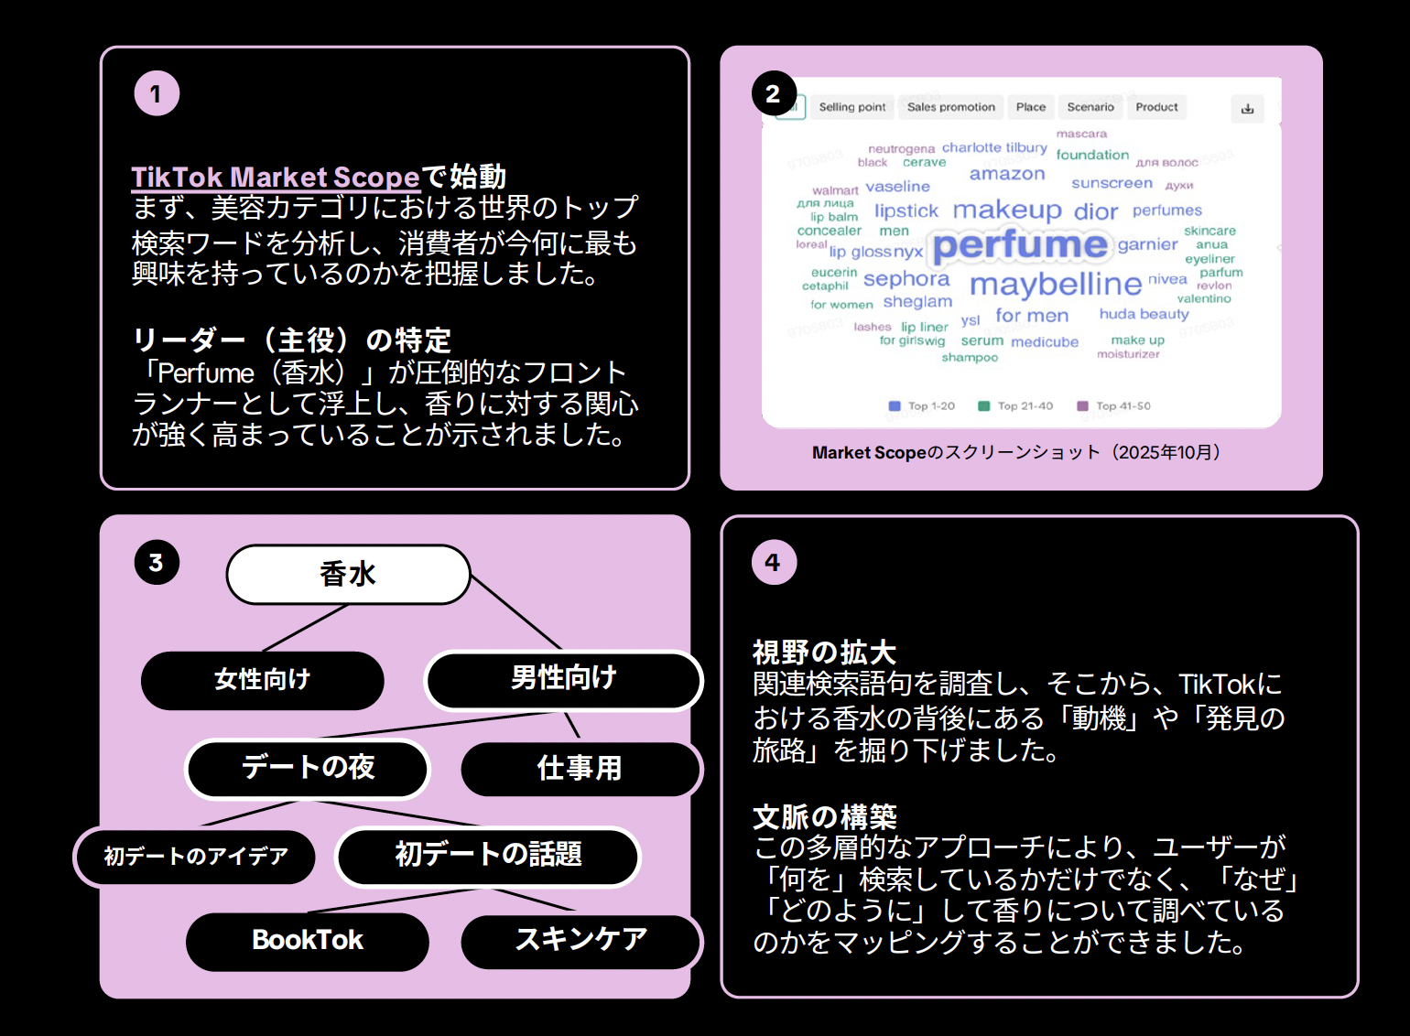Click the word "cerave"
This screenshot has width=1410, height=1036.
pos(924,163)
